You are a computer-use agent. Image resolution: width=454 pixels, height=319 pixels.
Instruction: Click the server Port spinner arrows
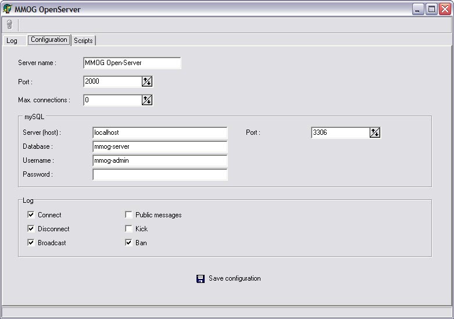[x=147, y=82]
